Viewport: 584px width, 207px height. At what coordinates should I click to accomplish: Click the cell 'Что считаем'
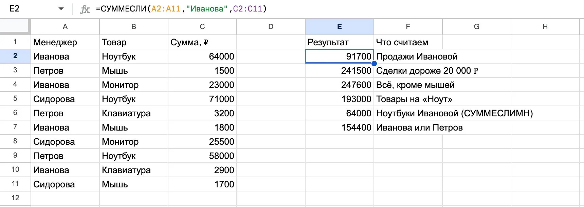408,42
